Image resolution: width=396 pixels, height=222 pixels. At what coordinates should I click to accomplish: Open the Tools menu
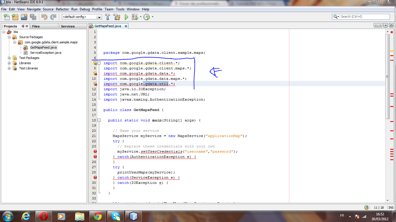coord(120,9)
